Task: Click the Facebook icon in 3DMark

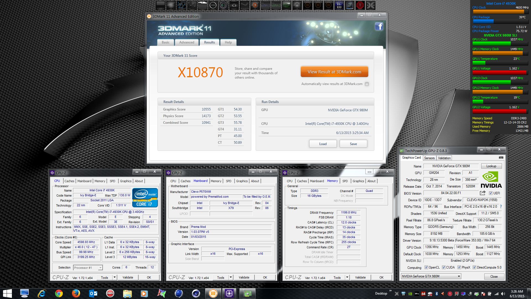Action: 379,27
